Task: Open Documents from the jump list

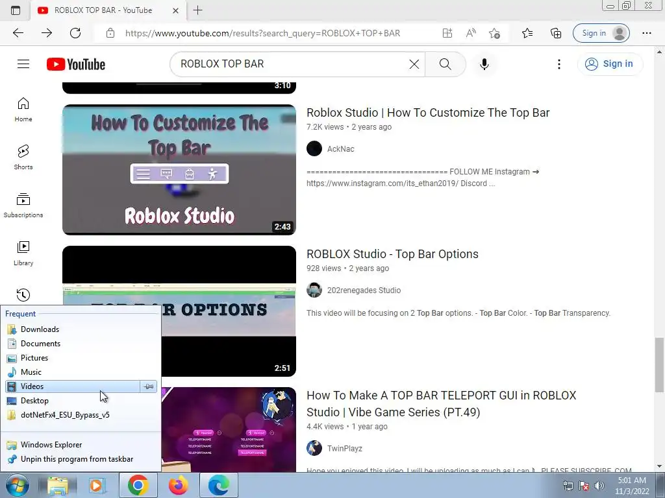Action: pyautogui.click(x=81, y=344)
